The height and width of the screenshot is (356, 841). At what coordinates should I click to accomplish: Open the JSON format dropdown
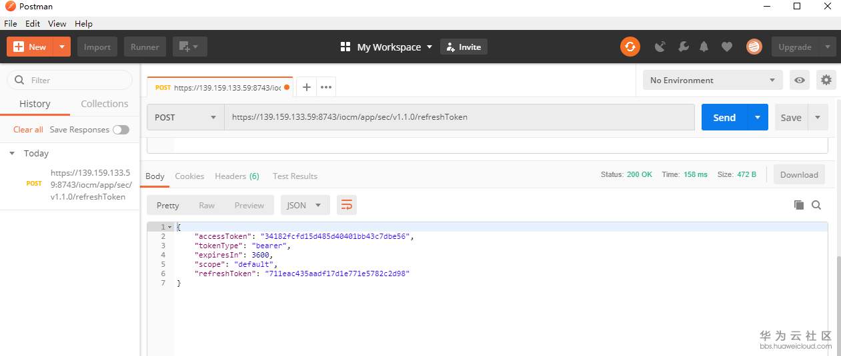pyautogui.click(x=305, y=205)
